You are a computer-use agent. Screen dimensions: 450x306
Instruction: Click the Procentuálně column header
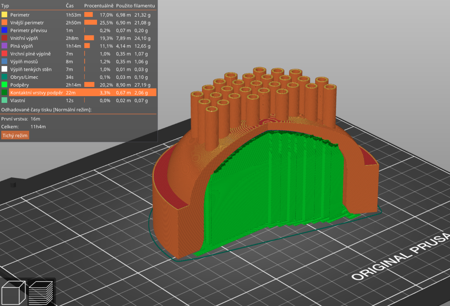[99, 6]
